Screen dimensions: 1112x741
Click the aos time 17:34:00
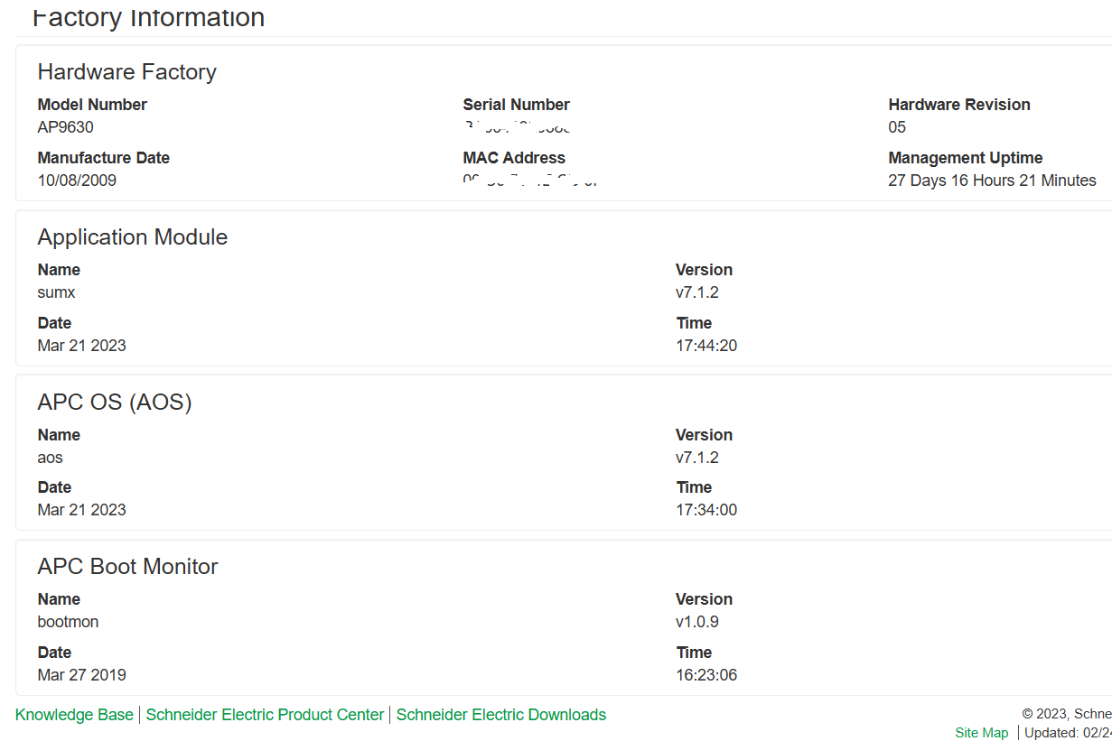click(x=706, y=510)
